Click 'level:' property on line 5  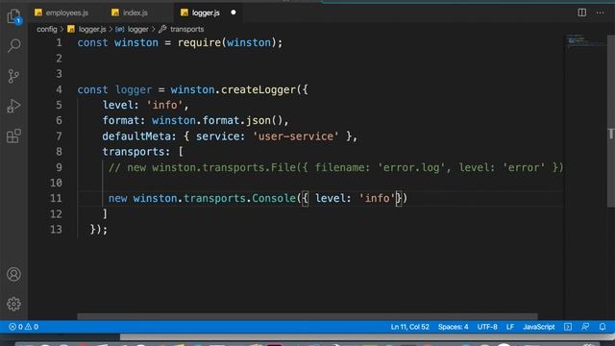[x=121, y=105]
